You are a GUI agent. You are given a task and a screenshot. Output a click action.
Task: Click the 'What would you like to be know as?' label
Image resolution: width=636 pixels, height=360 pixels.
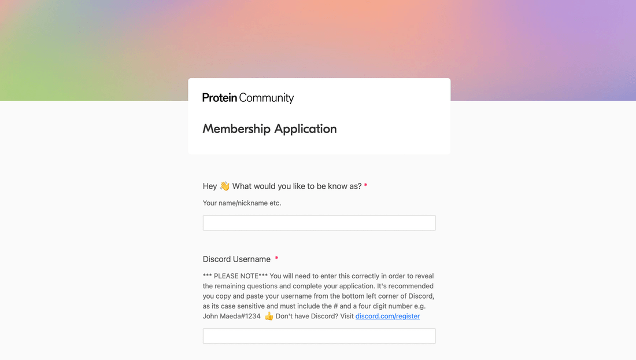point(297,186)
